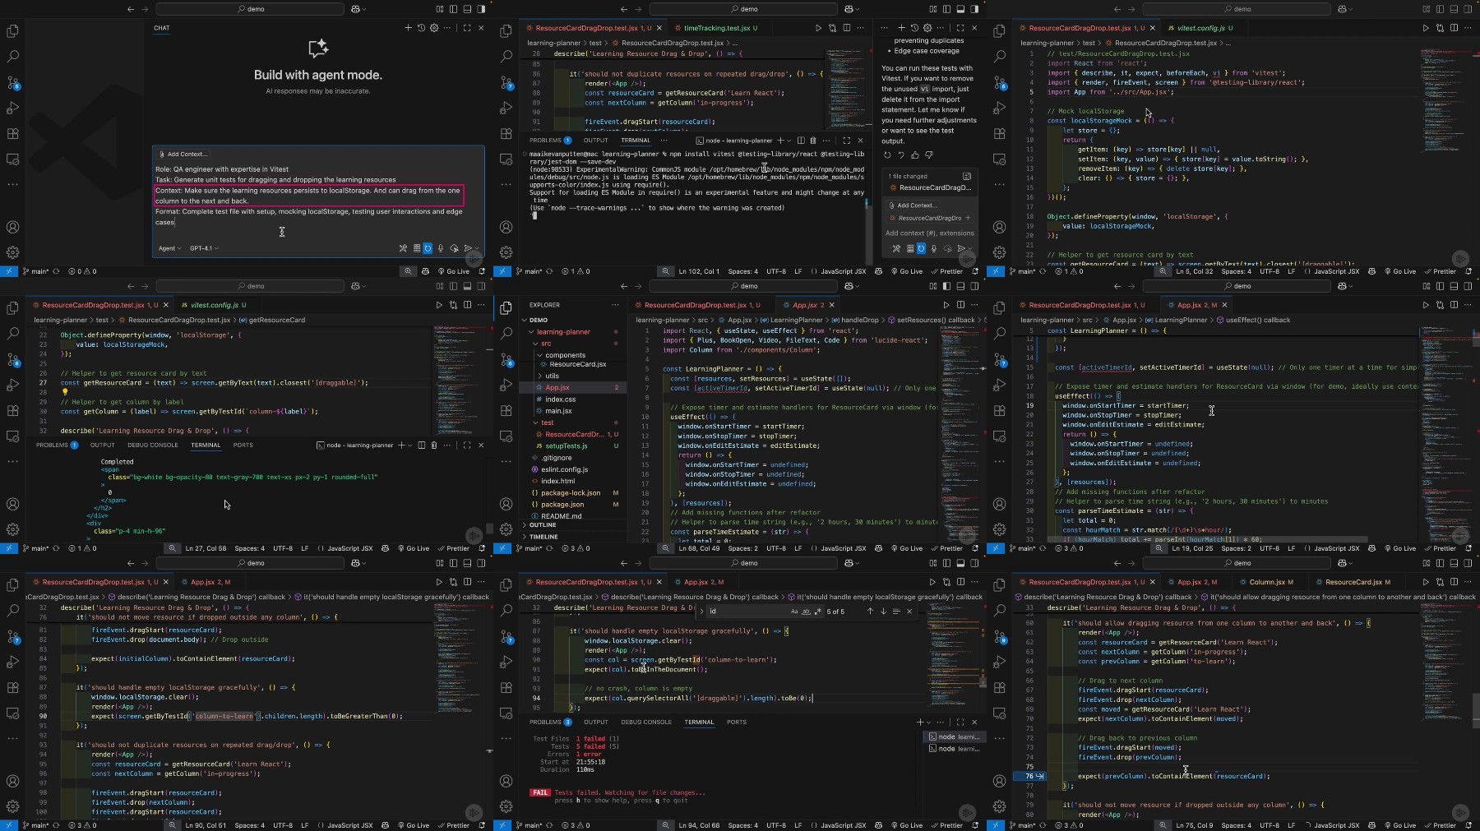Click Add Context button above the Role prompt
1480x831 pixels.
tap(183, 154)
